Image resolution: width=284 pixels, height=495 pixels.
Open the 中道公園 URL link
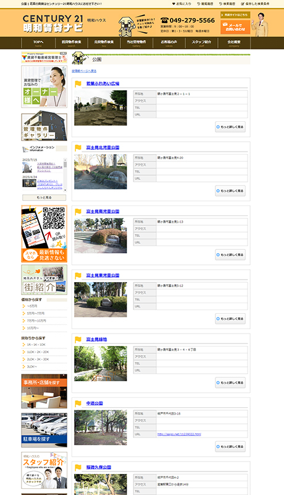tap(179, 434)
